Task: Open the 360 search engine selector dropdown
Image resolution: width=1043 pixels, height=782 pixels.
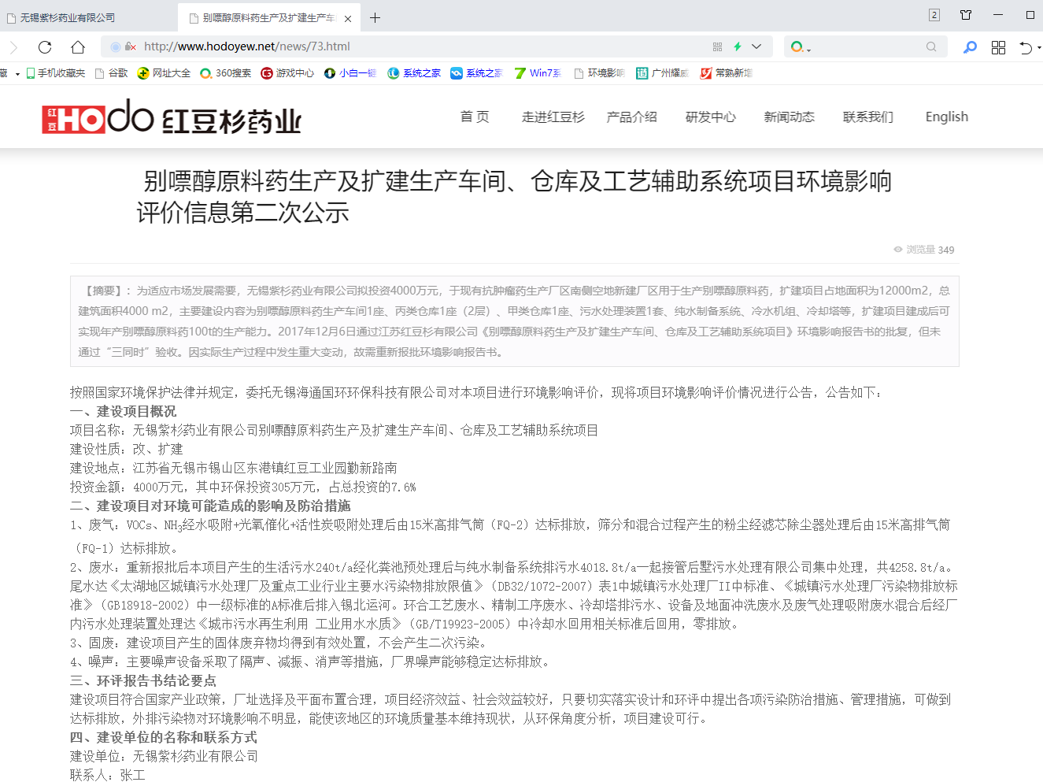Action: pyautogui.click(x=801, y=47)
